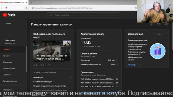
Task: Click the go live broadcast icon
Action: point(159,24)
